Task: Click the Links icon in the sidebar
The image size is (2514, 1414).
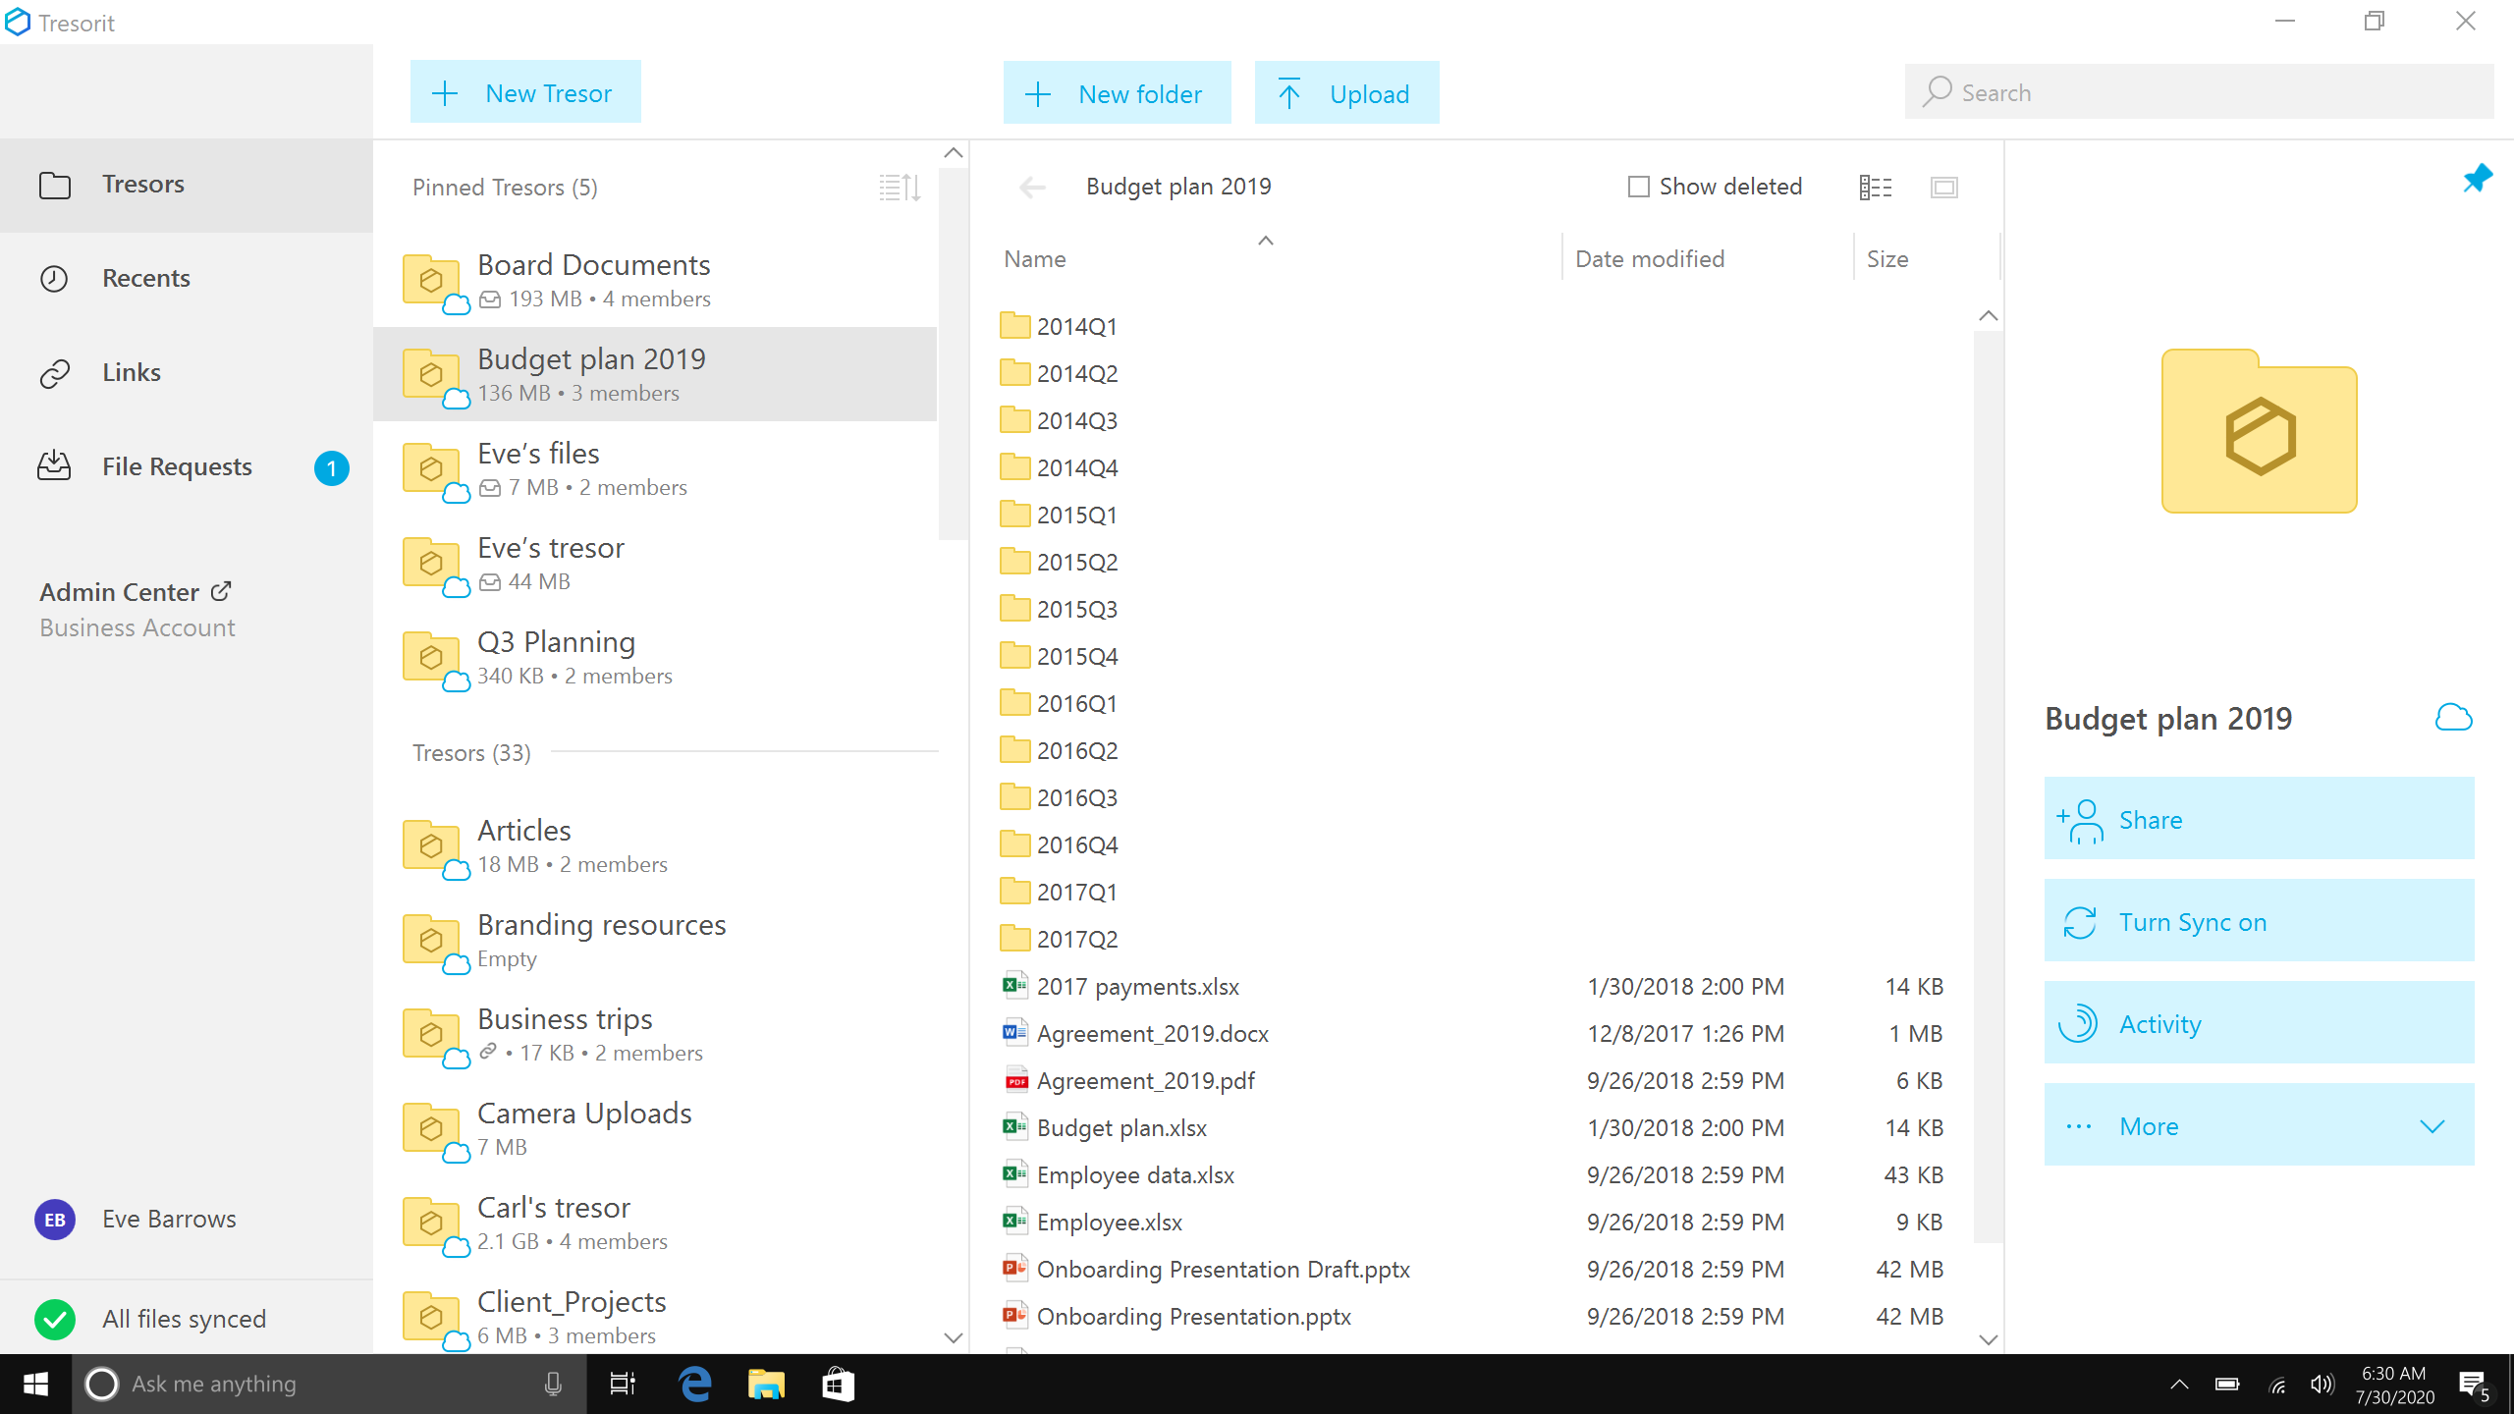Action: pyautogui.click(x=55, y=373)
